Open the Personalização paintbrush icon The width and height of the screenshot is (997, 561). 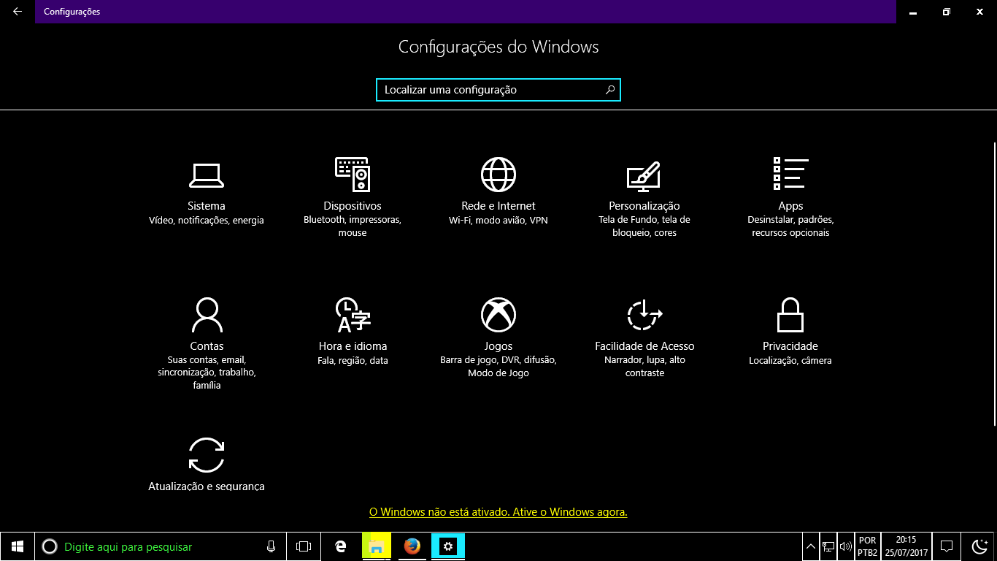tap(644, 175)
